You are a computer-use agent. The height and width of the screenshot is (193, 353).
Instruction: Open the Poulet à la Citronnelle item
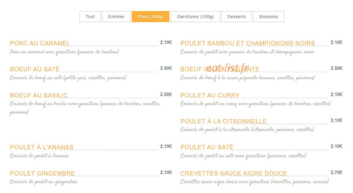coord(223,121)
